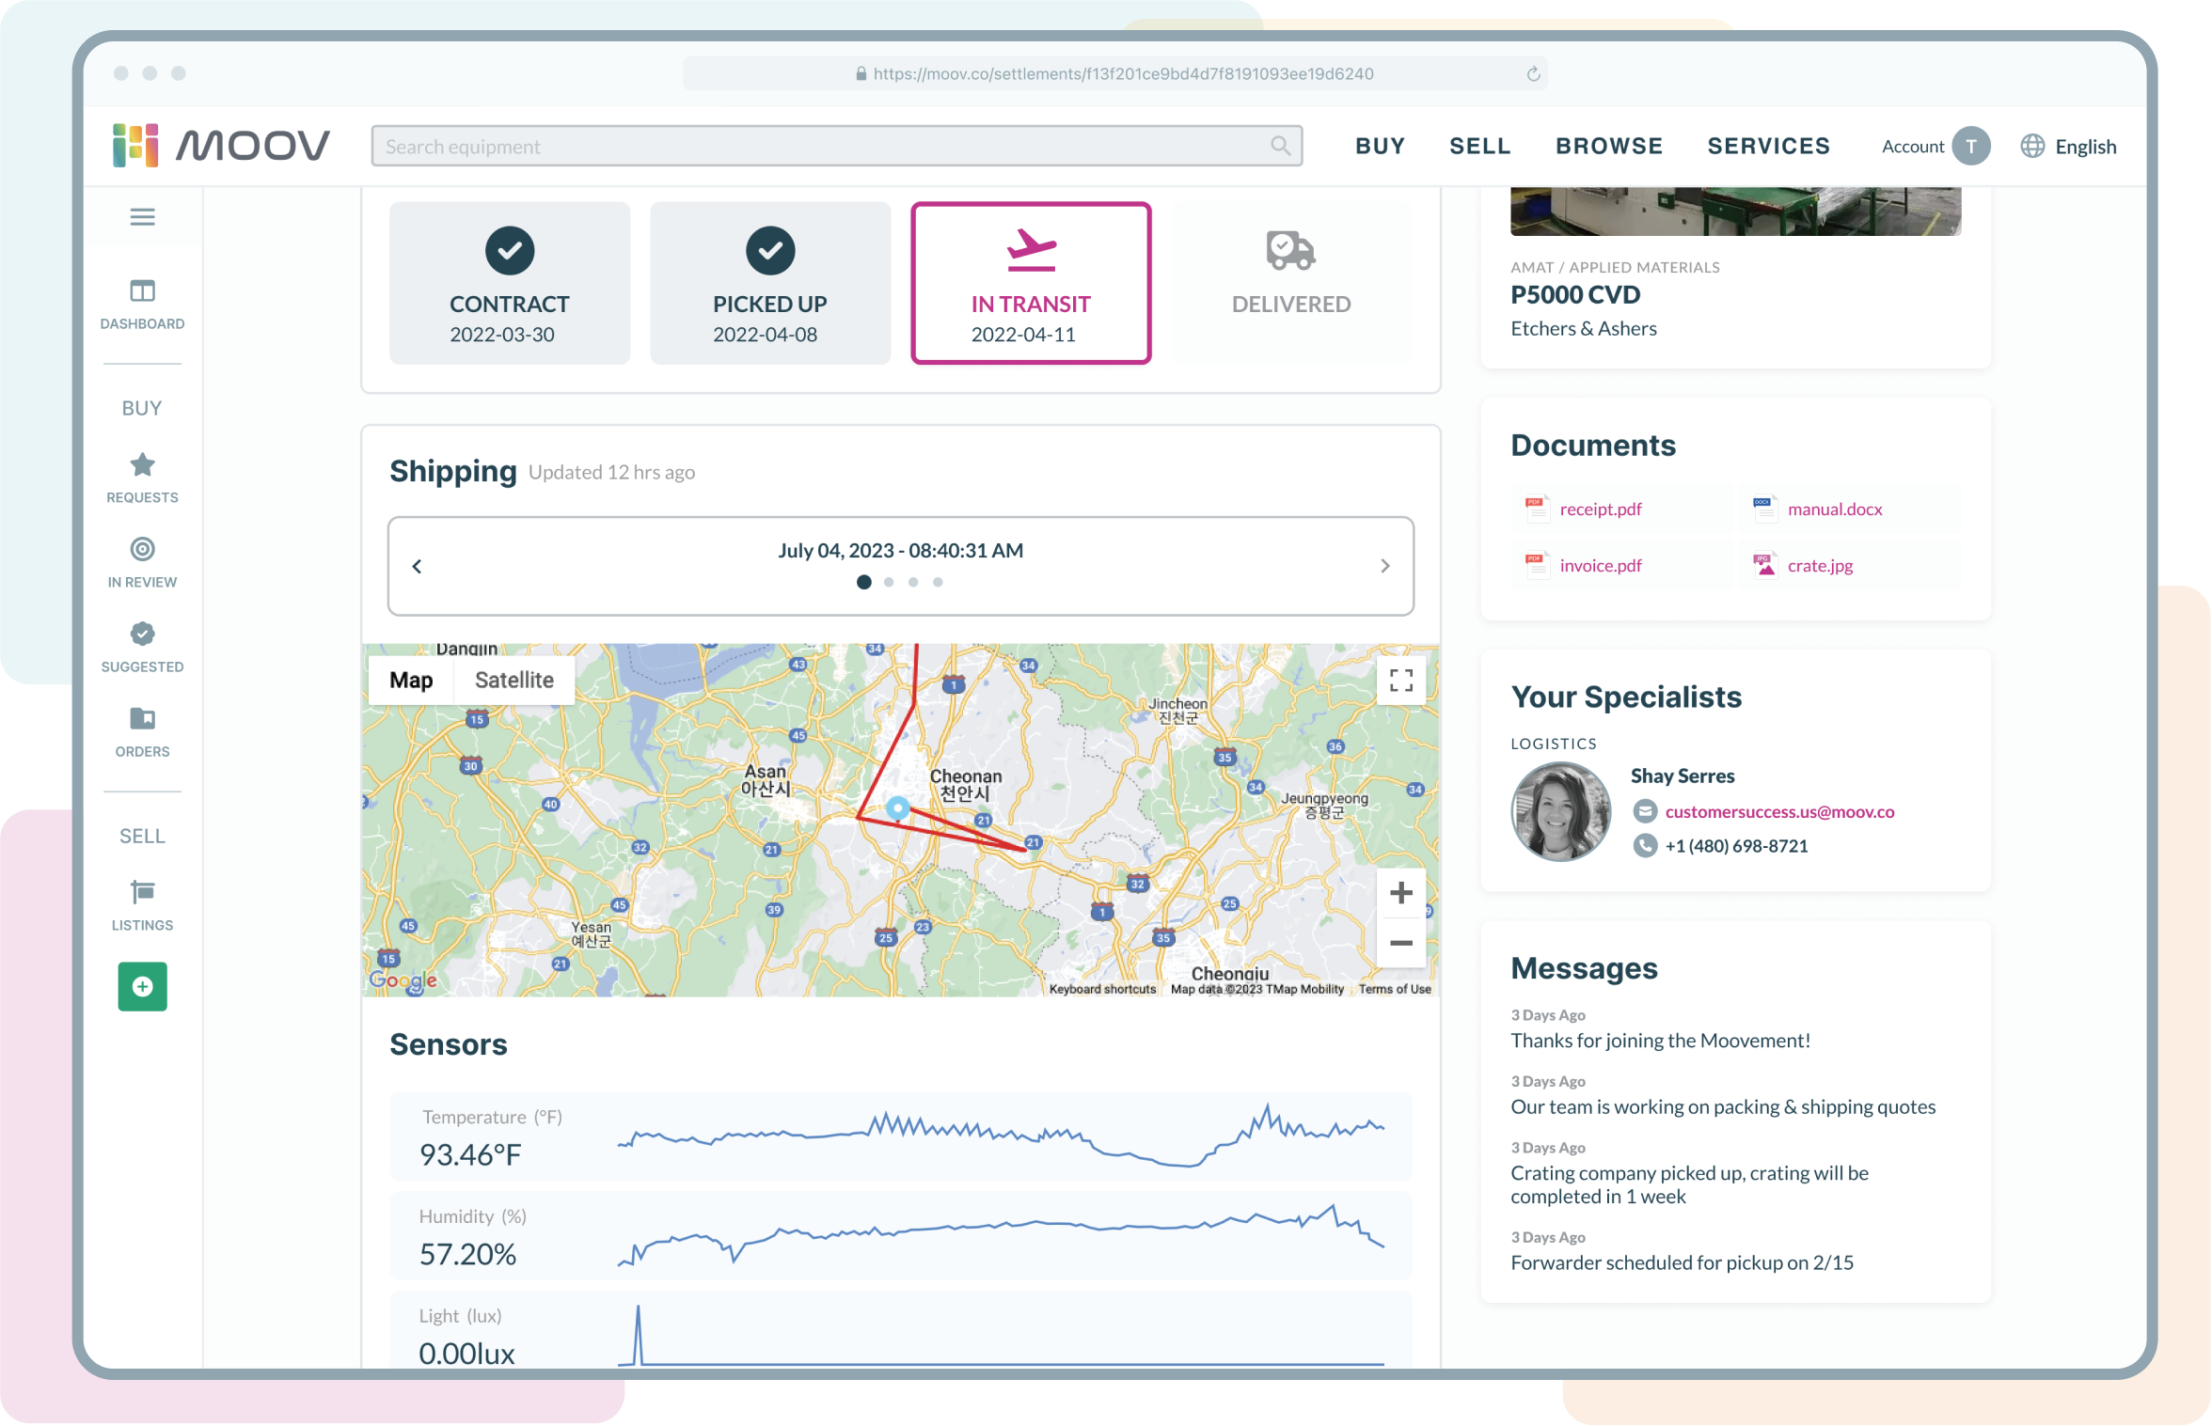Select the Listings tag icon

[142, 891]
